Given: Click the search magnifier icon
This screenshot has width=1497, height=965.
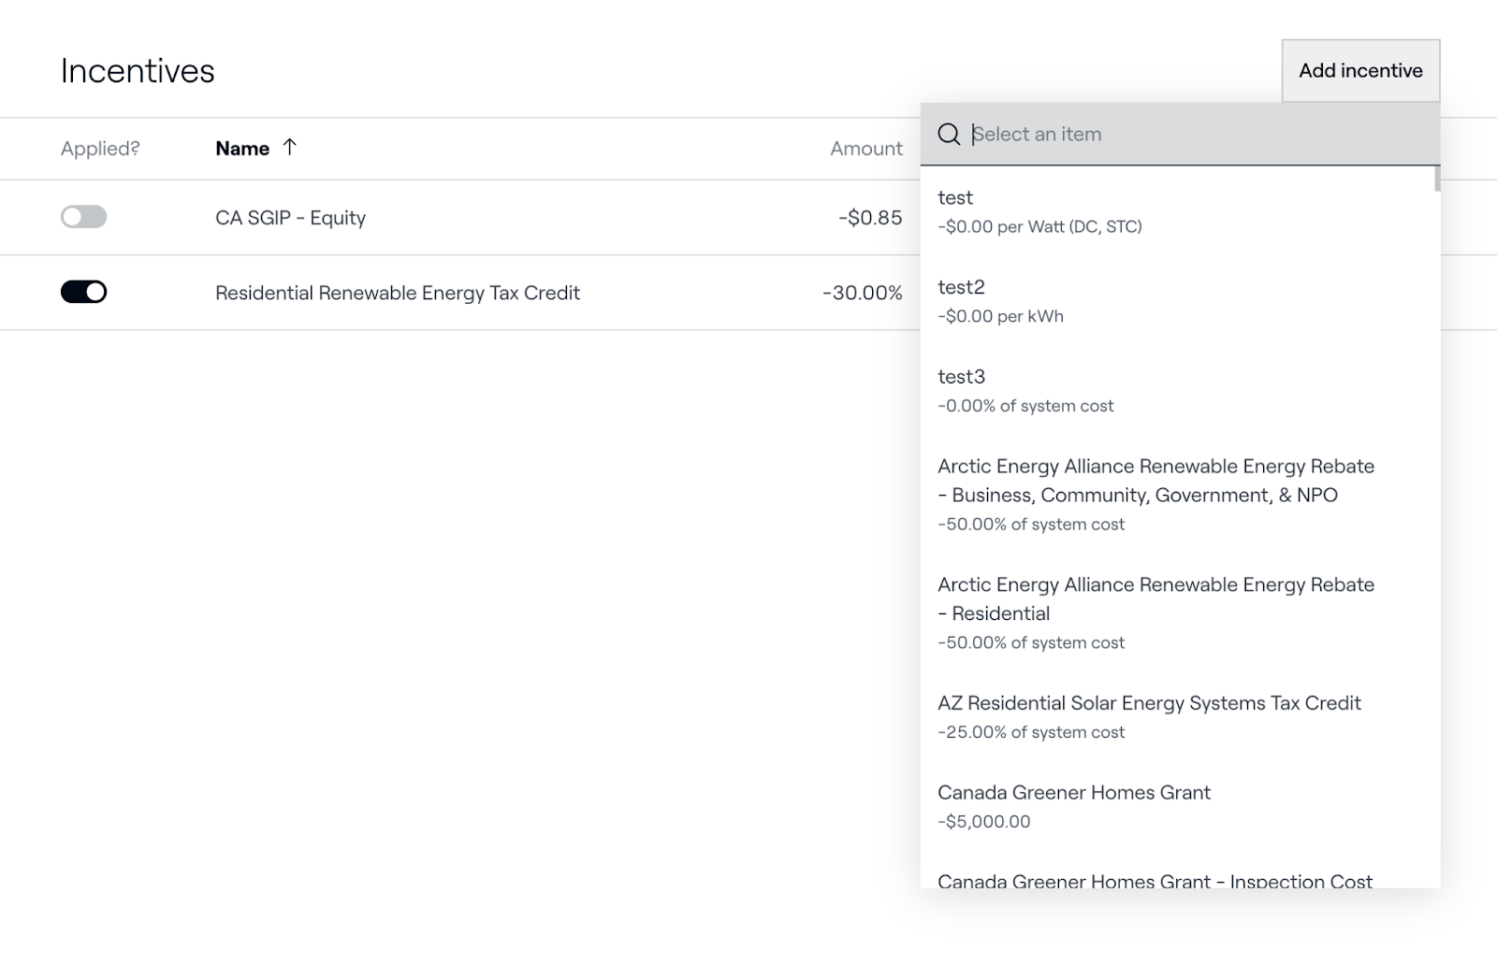Looking at the screenshot, I should [949, 135].
